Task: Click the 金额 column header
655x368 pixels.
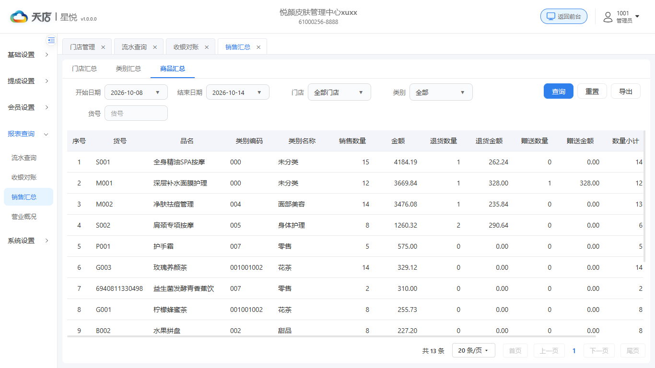Action: coord(398,141)
